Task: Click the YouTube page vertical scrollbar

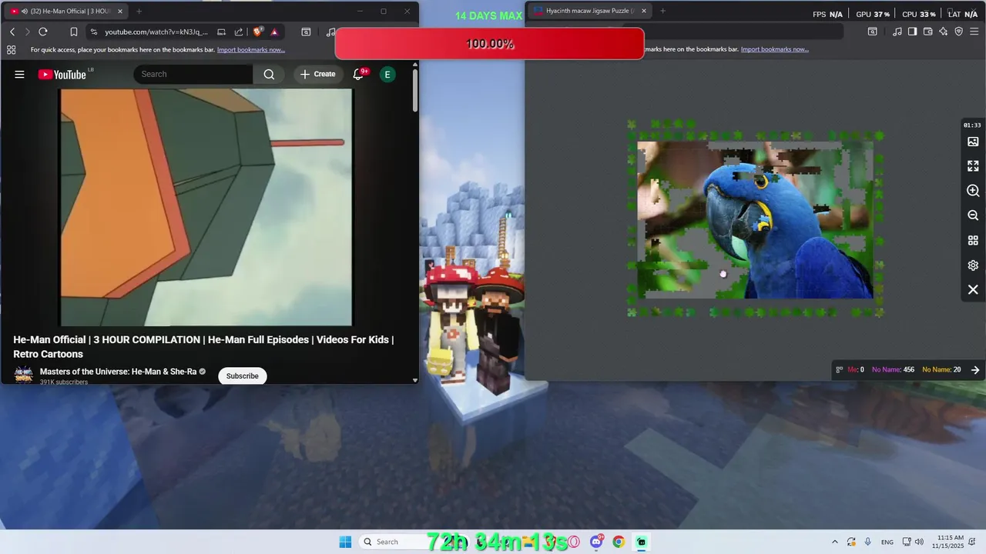Action: click(415, 91)
